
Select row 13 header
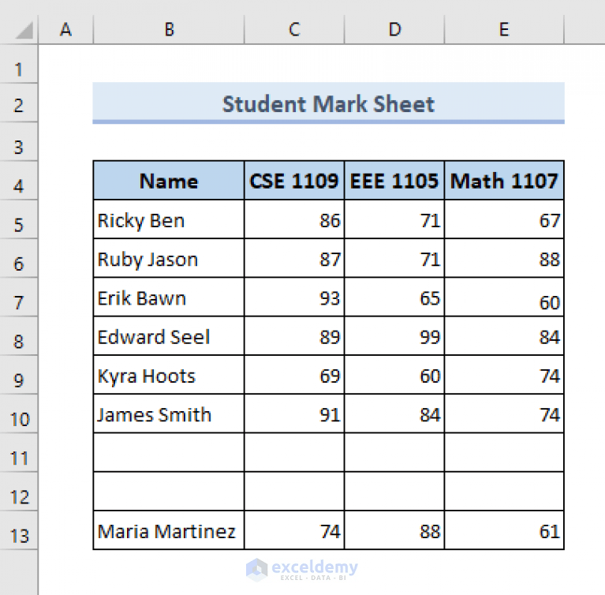[x=18, y=530]
